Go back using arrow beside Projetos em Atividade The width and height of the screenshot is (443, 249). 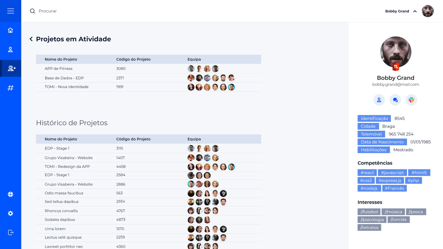click(31, 39)
